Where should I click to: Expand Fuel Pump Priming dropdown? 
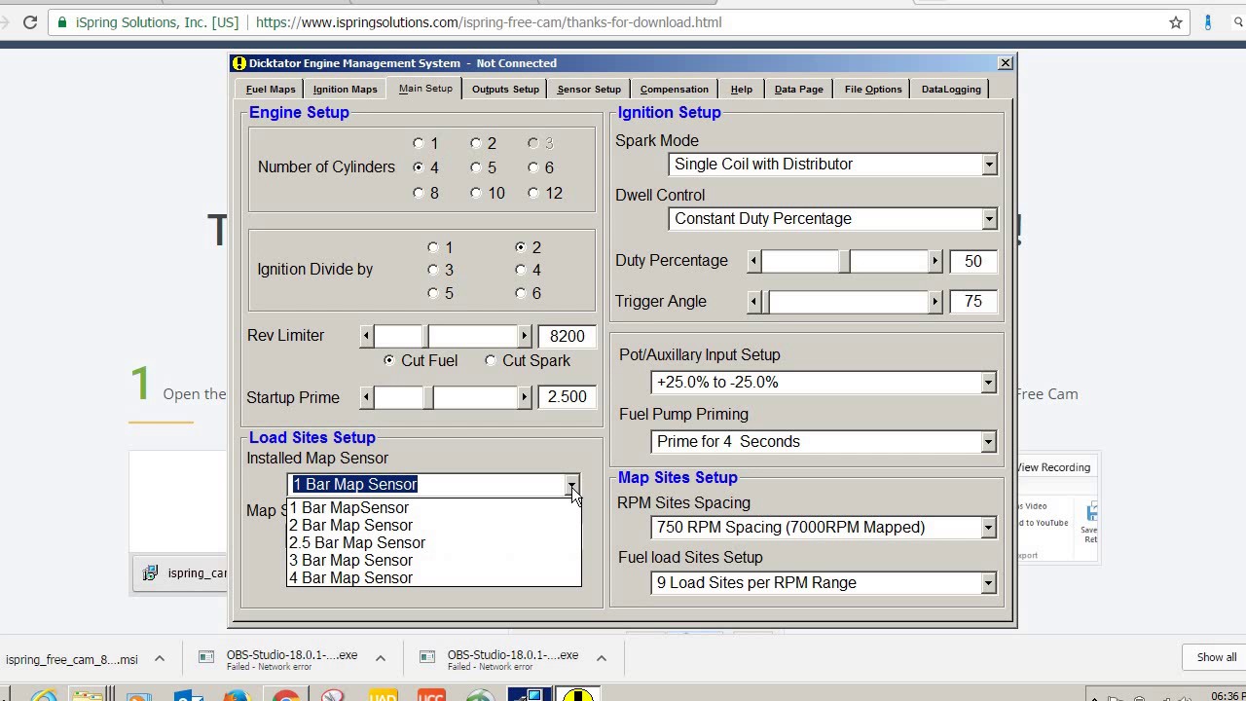pos(988,442)
